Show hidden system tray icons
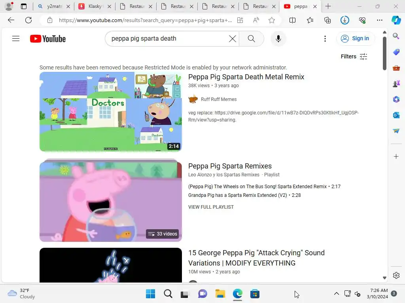 [336, 294]
